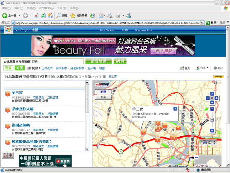Toggle the 半 half-width input button
Image resolution: width=230 pixels, height=173 pixels.
point(11,155)
